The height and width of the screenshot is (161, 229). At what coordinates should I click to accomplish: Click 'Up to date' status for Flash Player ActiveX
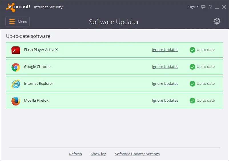(206, 50)
